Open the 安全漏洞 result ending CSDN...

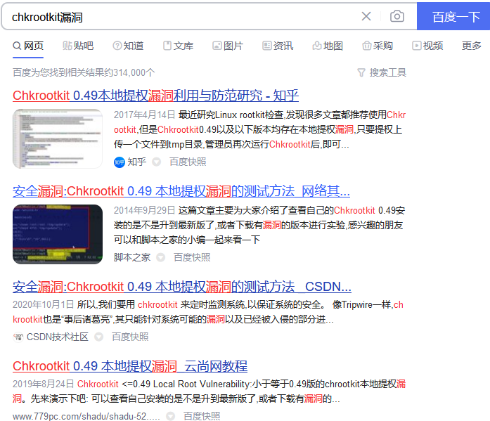click(182, 287)
